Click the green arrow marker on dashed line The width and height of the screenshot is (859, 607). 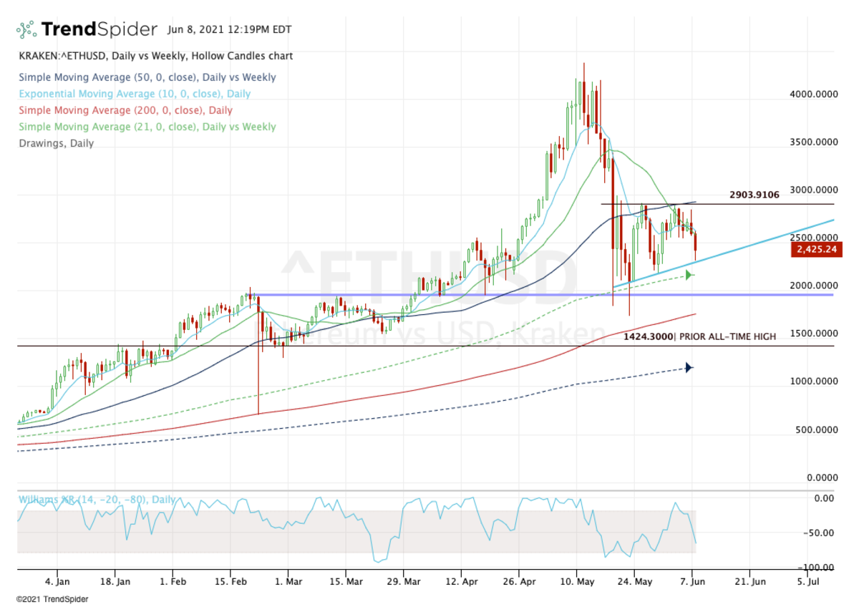(689, 274)
